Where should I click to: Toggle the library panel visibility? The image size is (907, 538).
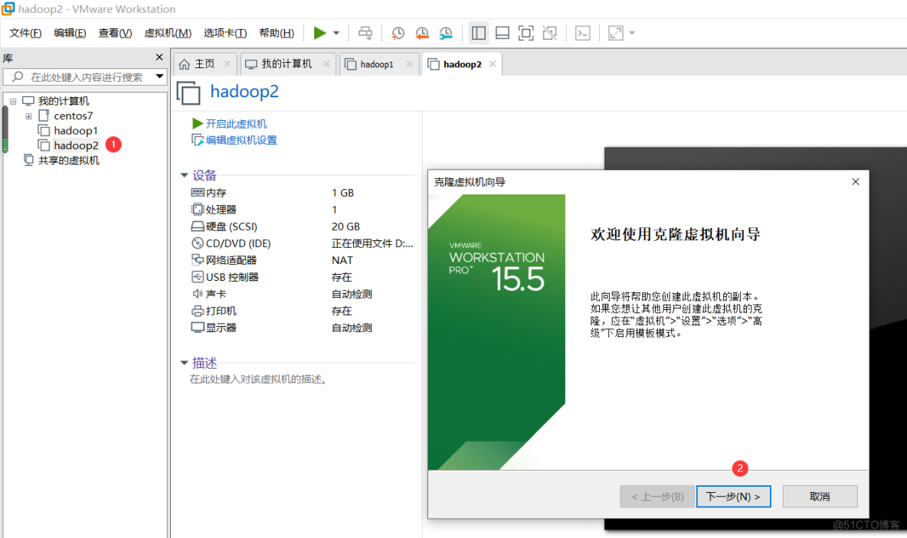coord(479,33)
